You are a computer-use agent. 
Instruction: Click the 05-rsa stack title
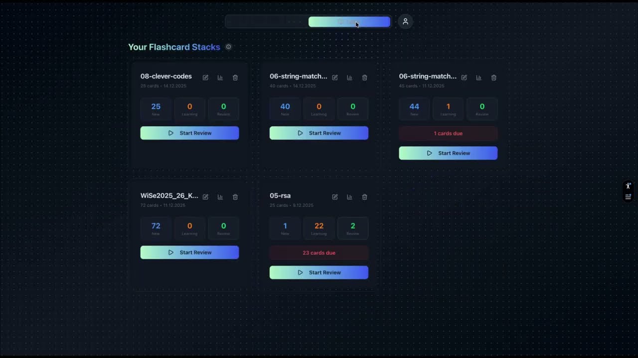click(280, 195)
